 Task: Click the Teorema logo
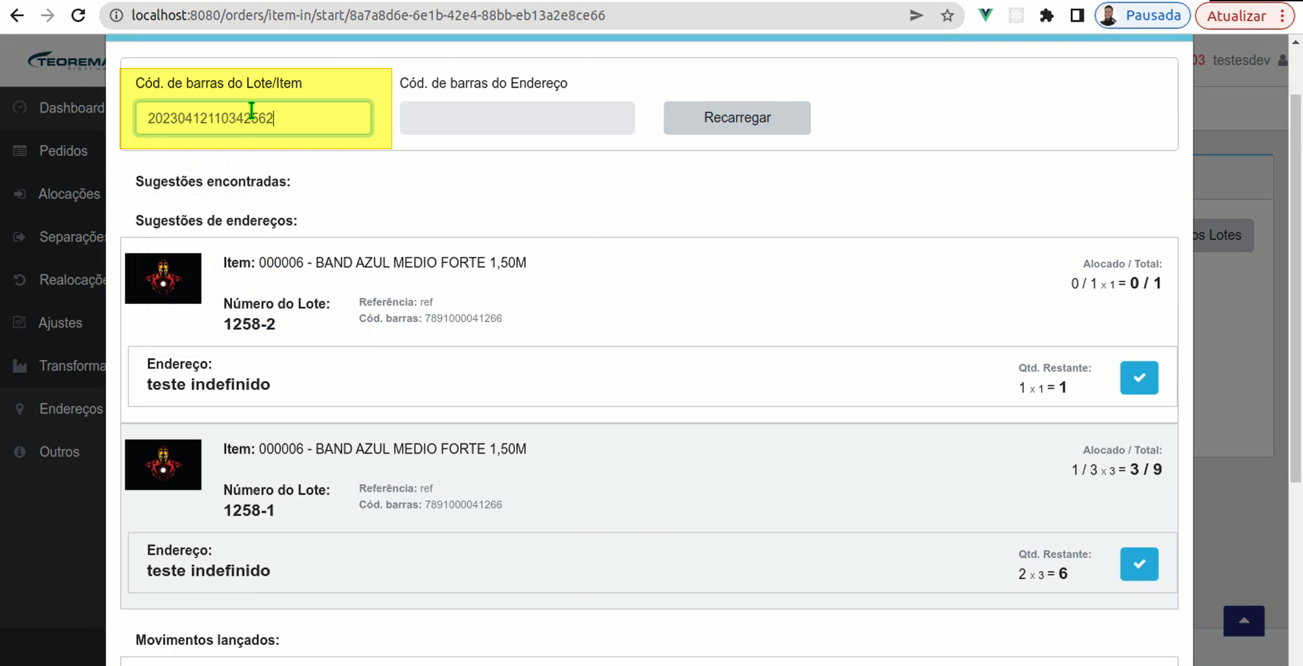pyautogui.click(x=67, y=61)
